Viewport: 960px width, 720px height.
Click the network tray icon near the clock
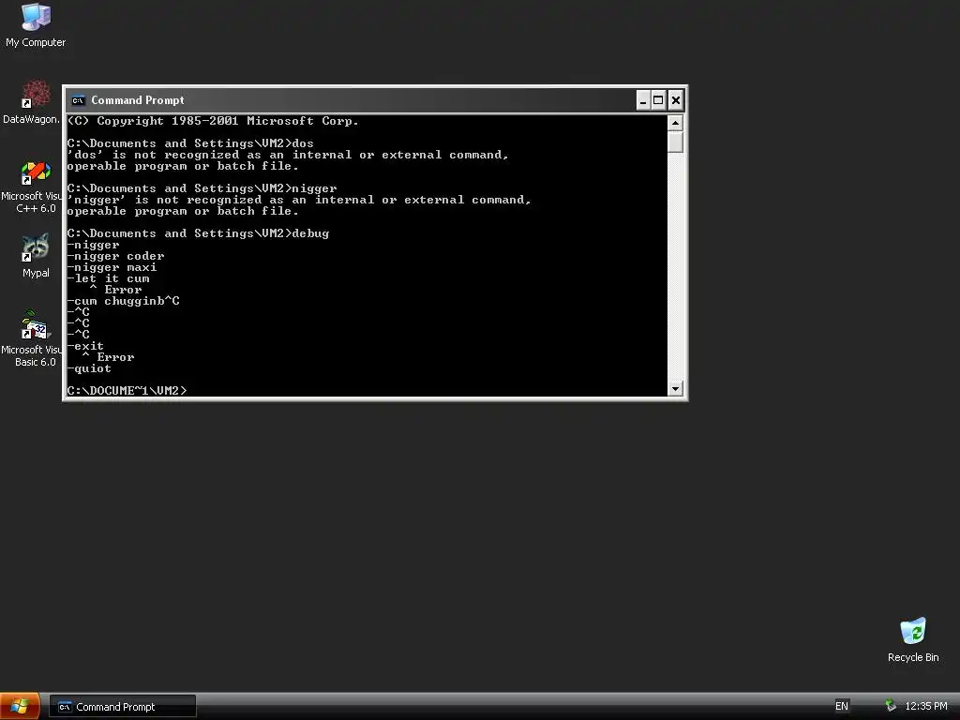click(891, 706)
